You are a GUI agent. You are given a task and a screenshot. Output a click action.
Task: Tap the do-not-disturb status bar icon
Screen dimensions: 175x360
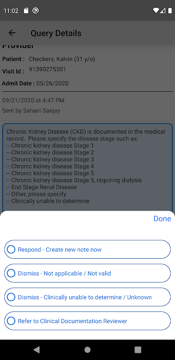36,10
